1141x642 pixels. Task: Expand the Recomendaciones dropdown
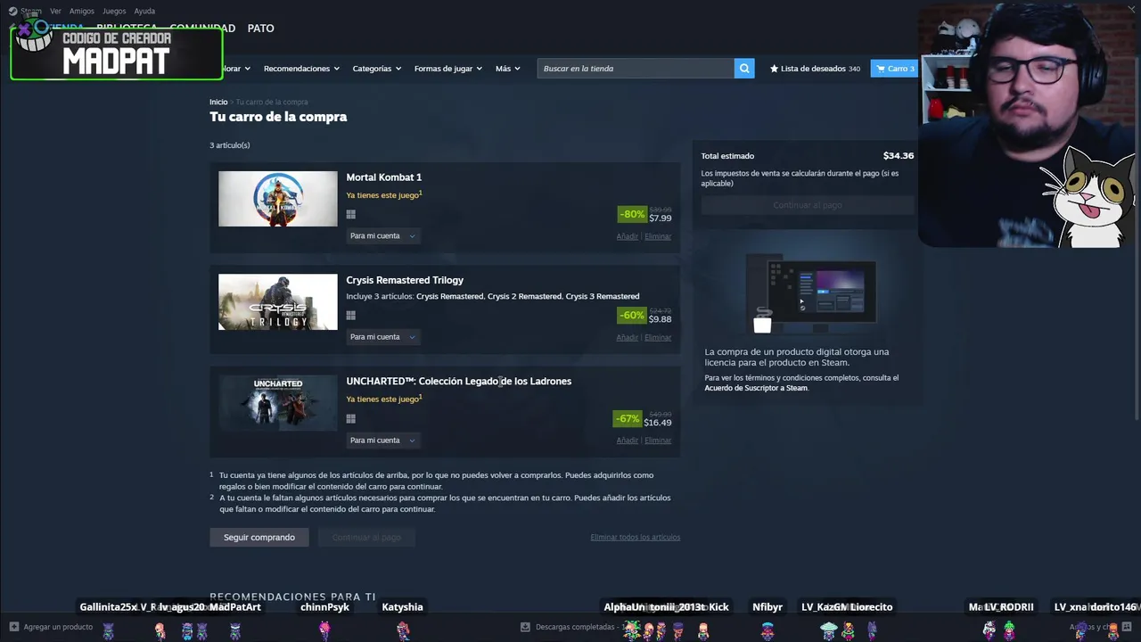tap(301, 69)
